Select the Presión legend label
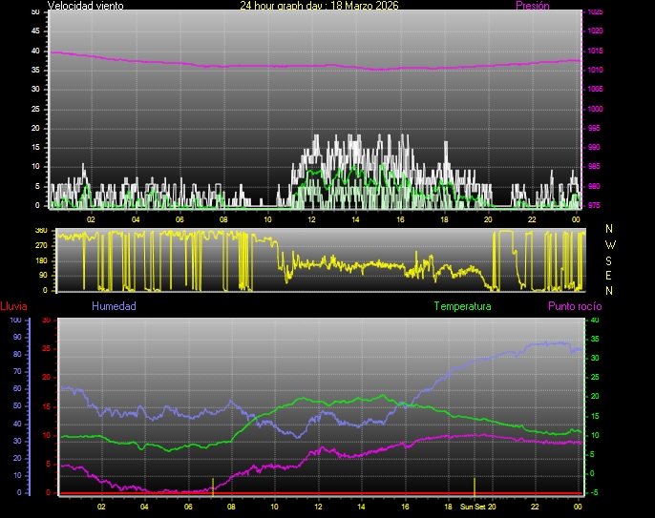Image resolution: width=655 pixels, height=518 pixels. pos(532,6)
